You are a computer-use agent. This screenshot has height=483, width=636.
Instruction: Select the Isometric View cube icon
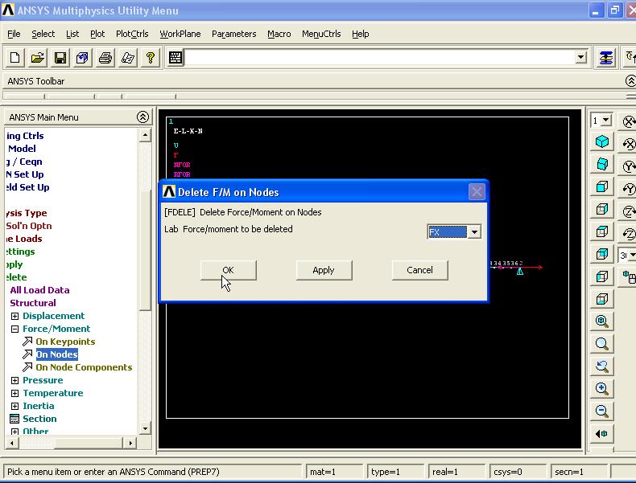602,141
